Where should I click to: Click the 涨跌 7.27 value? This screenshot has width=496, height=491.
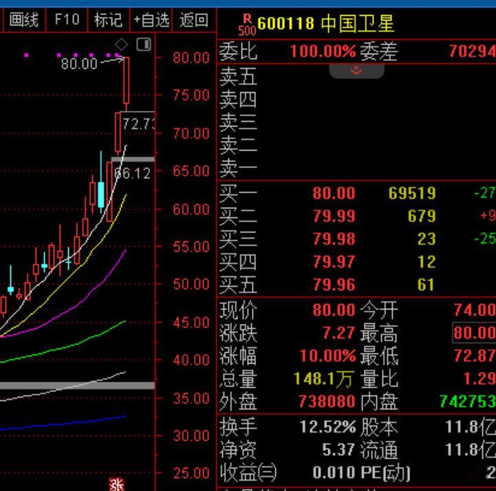(x=338, y=333)
